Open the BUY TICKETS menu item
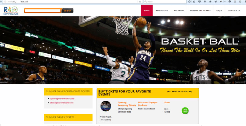The width and height of the screenshot is (246, 126). point(162,10)
